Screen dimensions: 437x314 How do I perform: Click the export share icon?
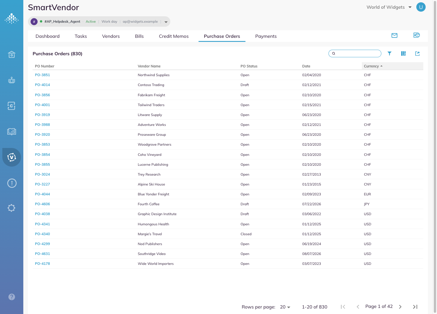click(417, 53)
